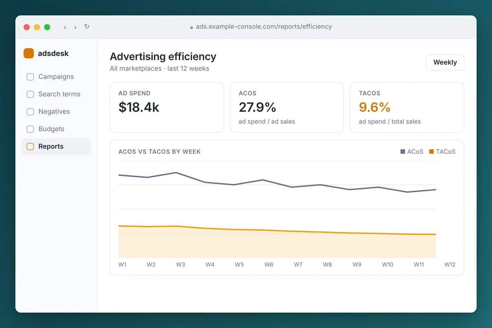Click the 'ACOS VS TACOS BY WEEK' chart title
Image resolution: width=492 pixels, height=328 pixels.
coord(159,152)
